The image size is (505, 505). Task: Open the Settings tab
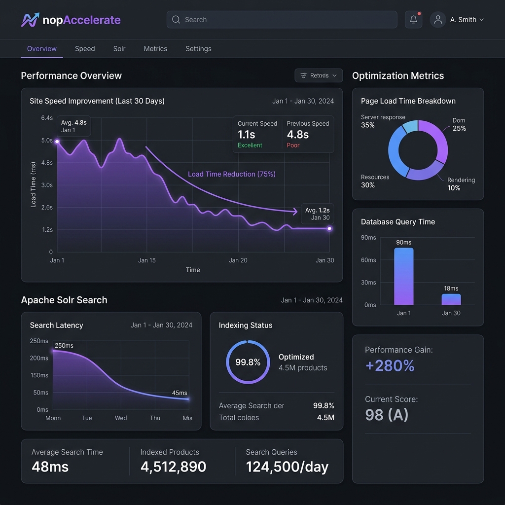198,49
